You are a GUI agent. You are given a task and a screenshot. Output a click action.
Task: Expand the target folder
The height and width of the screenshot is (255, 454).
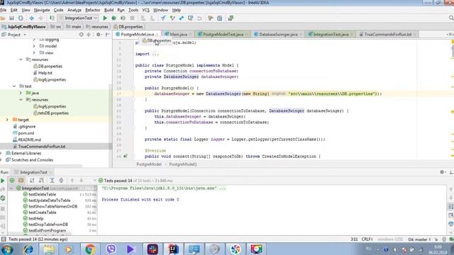[7, 120]
